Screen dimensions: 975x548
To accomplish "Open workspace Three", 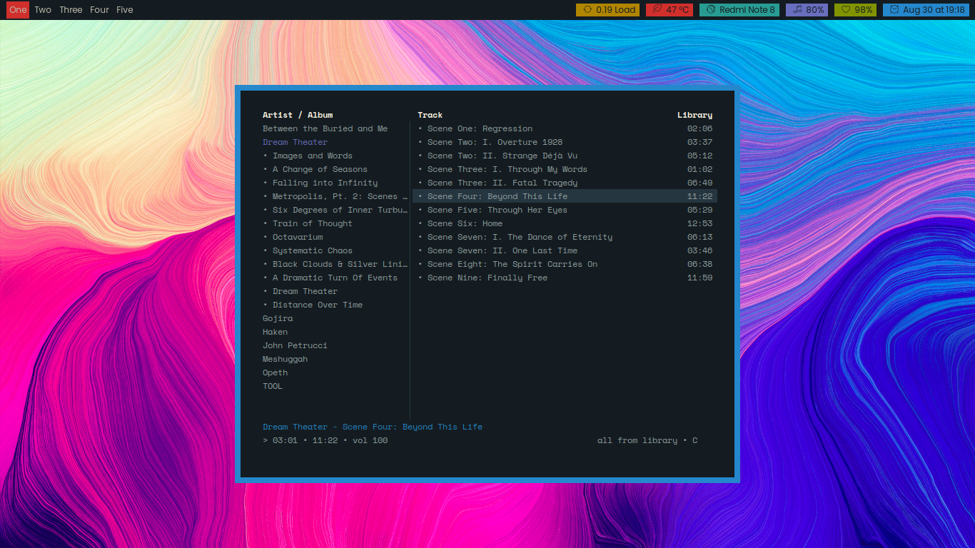I will [x=71, y=10].
